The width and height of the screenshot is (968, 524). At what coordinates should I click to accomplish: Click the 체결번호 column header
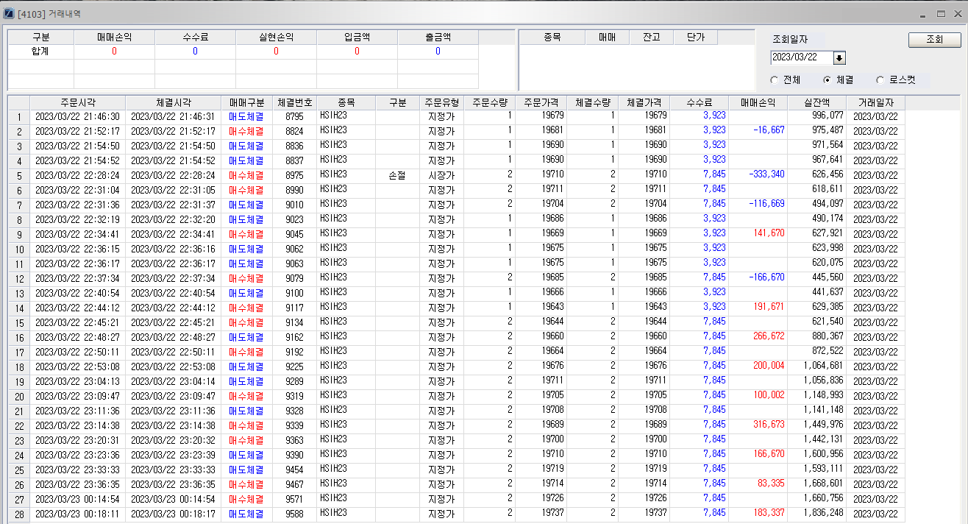294,103
